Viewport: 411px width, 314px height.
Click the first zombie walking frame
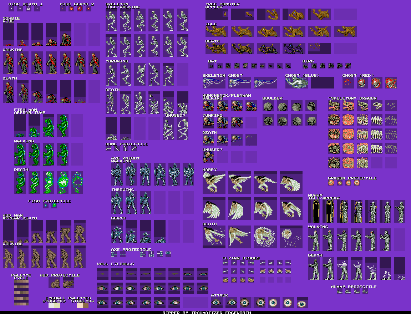point(9,63)
